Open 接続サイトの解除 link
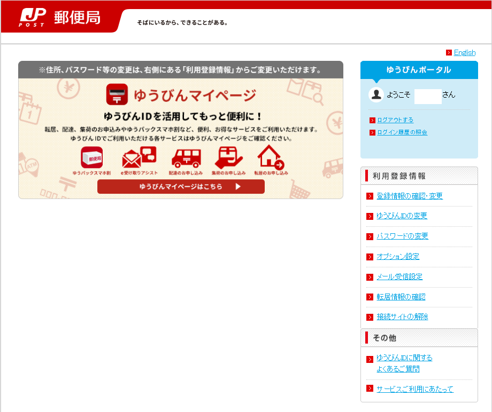 tap(402, 317)
